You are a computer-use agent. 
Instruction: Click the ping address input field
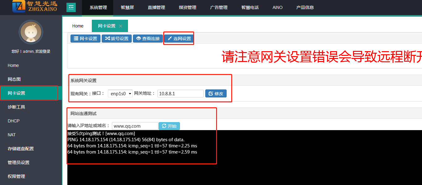(135, 126)
